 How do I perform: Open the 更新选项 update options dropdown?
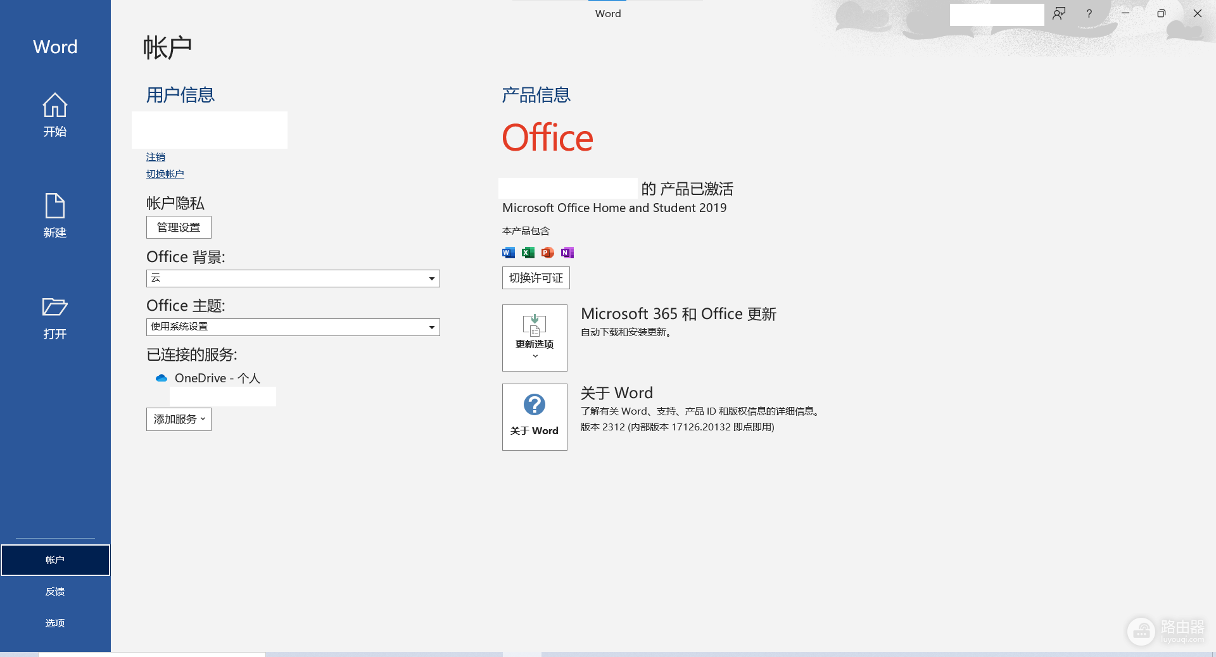click(x=535, y=338)
